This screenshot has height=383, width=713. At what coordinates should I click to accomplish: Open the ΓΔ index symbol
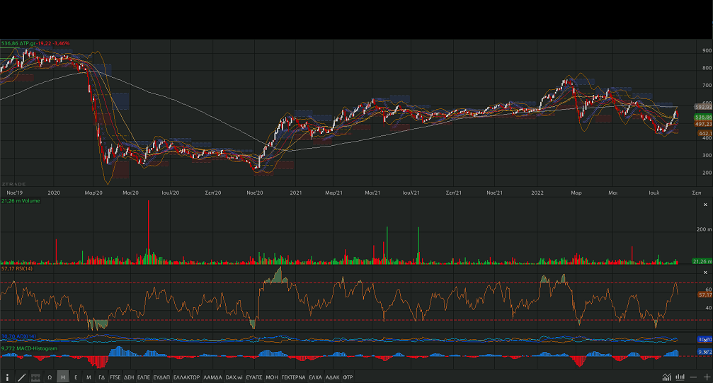coord(102,377)
